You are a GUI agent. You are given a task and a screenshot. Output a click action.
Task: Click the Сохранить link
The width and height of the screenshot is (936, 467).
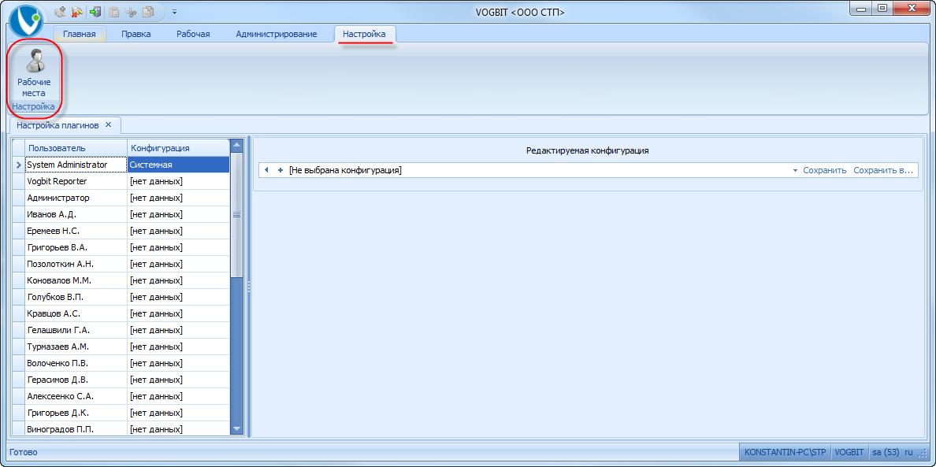click(x=824, y=170)
